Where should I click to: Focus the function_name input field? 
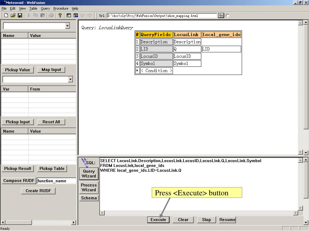56,181
